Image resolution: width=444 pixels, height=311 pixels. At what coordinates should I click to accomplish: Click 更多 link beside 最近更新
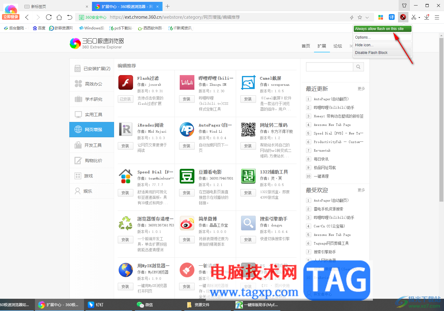click(x=361, y=89)
